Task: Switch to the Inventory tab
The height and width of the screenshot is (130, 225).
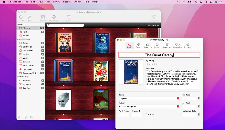Action: (x=148, y=45)
